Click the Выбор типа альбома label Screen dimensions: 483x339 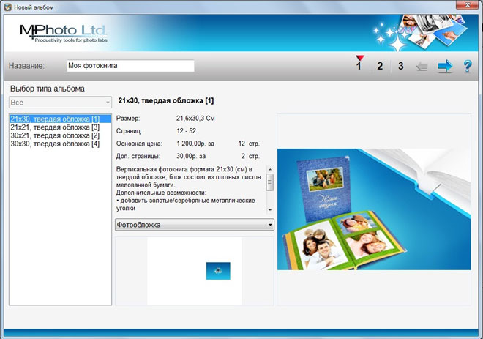tap(47, 89)
